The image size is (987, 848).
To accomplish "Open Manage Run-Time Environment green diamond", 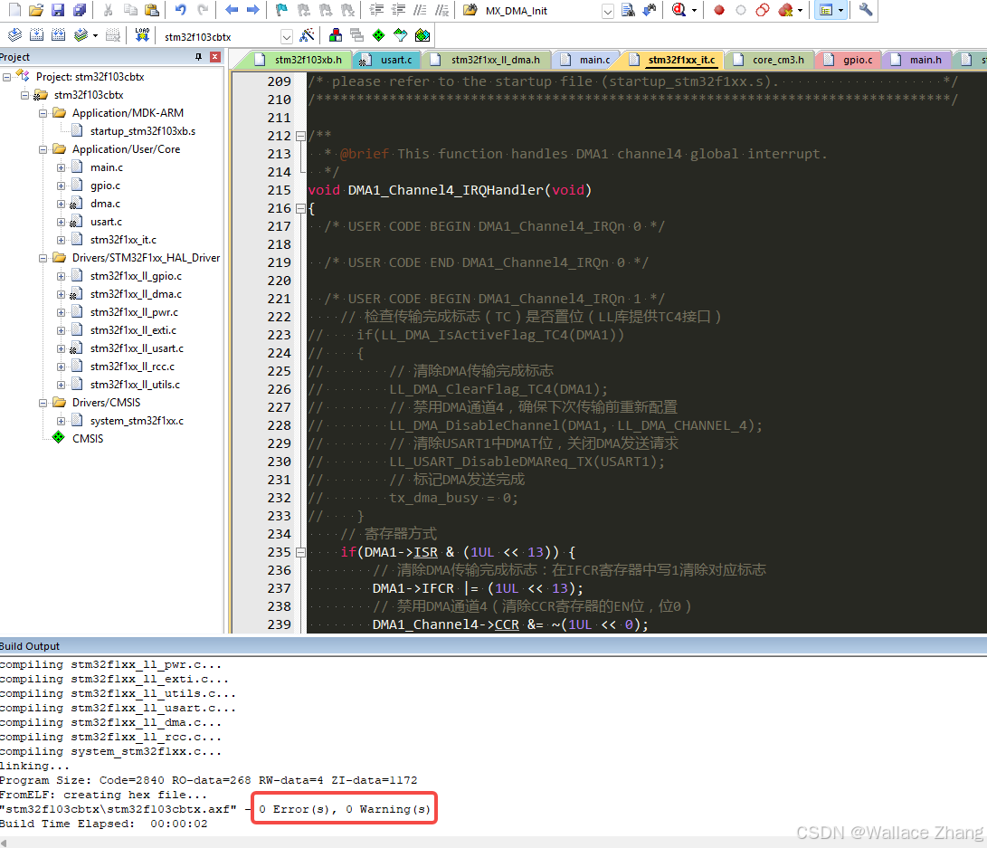I will point(379,35).
